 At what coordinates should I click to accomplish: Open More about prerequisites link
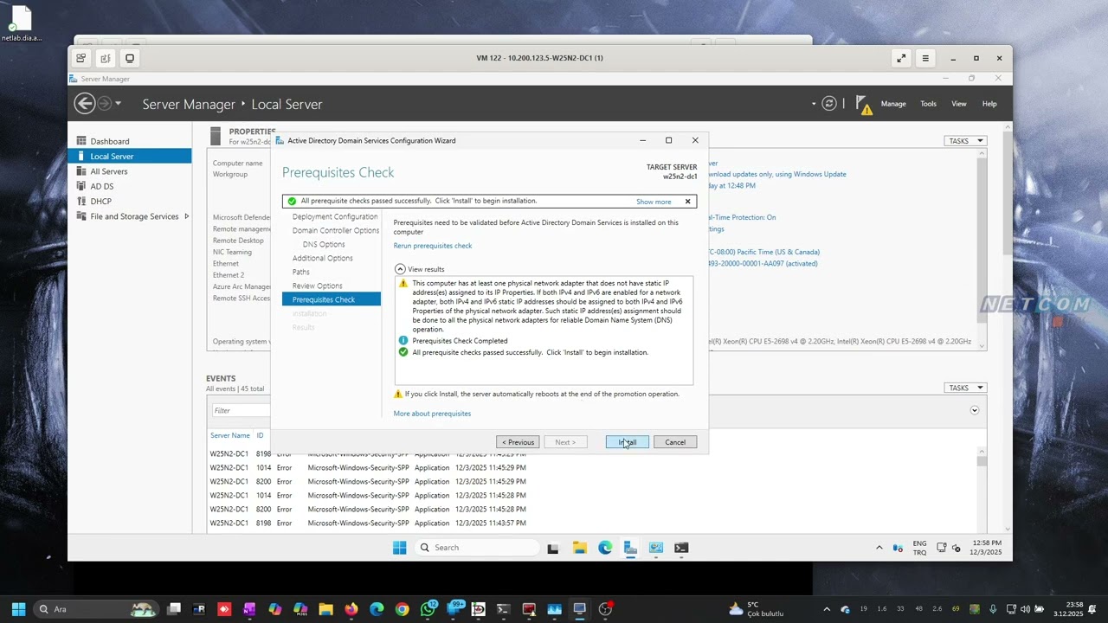pyautogui.click(x=432, y=414)
